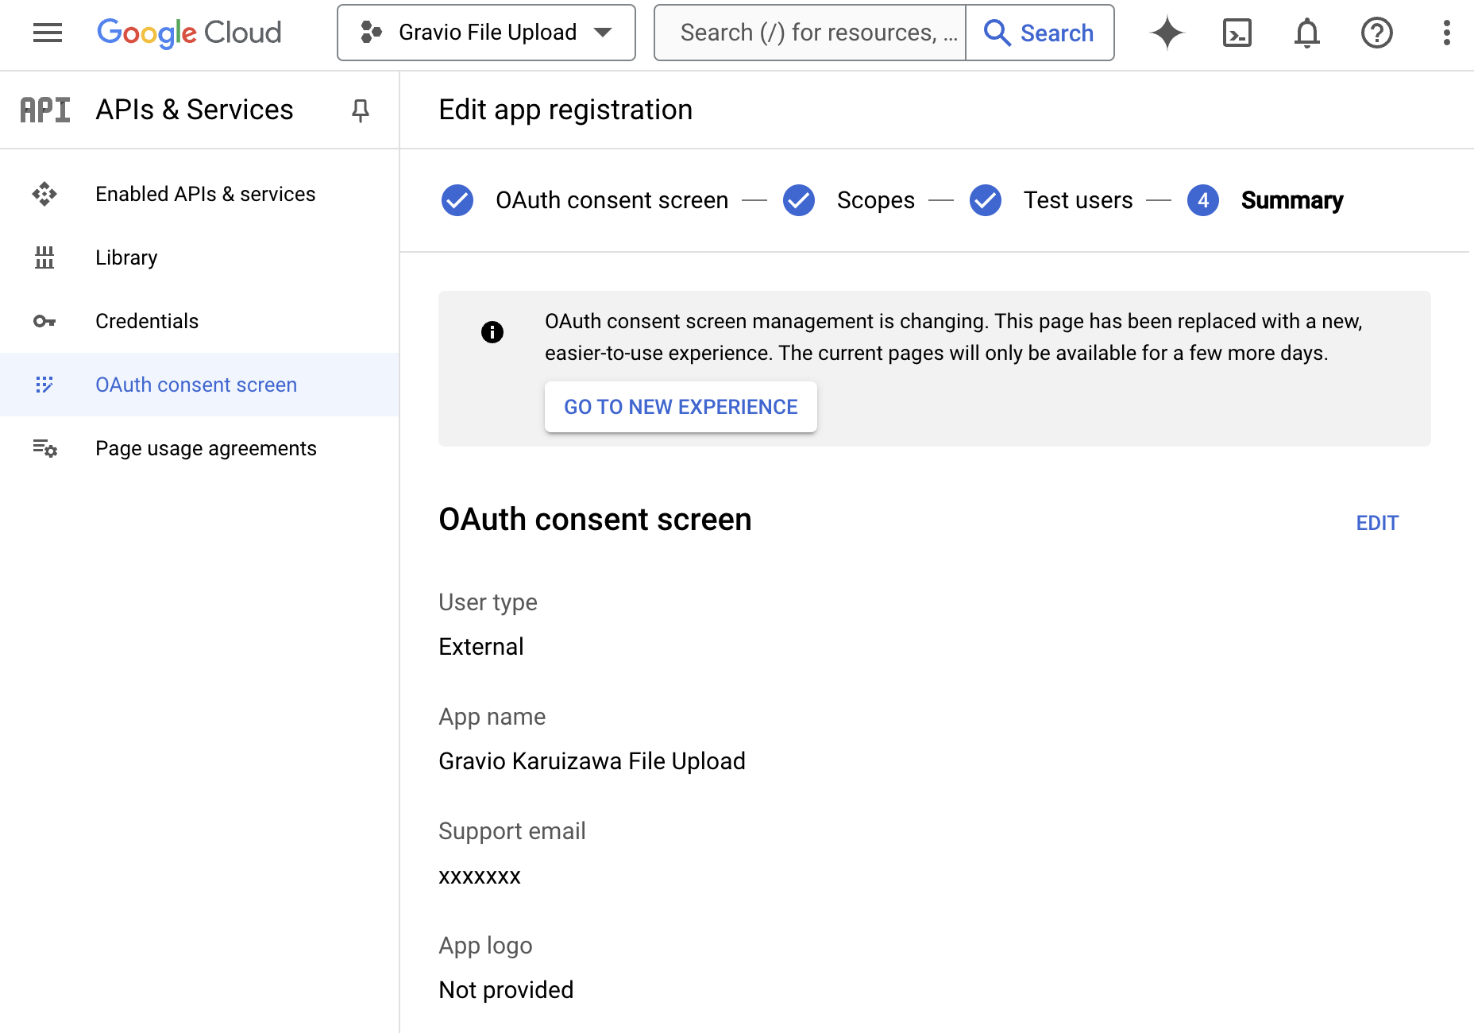
Task: Click app name Gravio Karuizawa File Upload
Action: pyautogui.click(x=592, y=761)
